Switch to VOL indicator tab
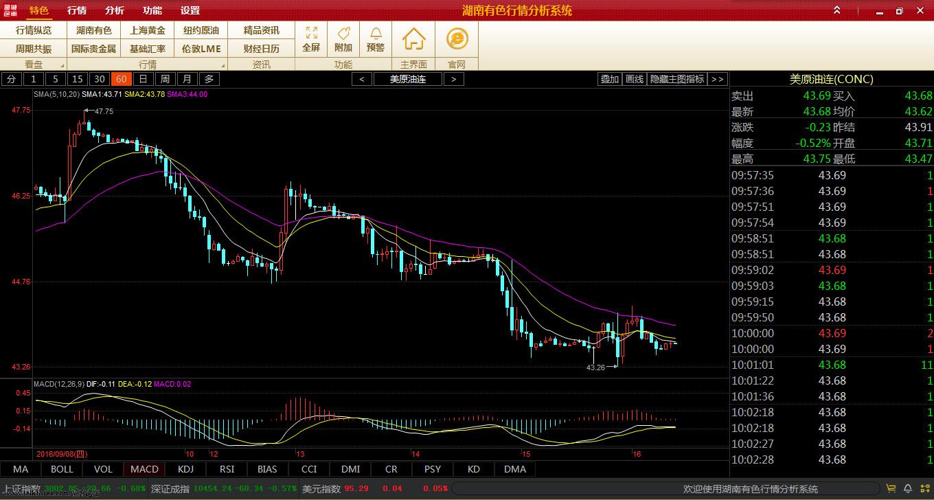The width and height of the screenshot is (934, 500). pos(103,469)
